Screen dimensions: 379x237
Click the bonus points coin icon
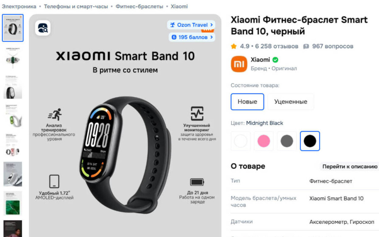coord(174,37)
